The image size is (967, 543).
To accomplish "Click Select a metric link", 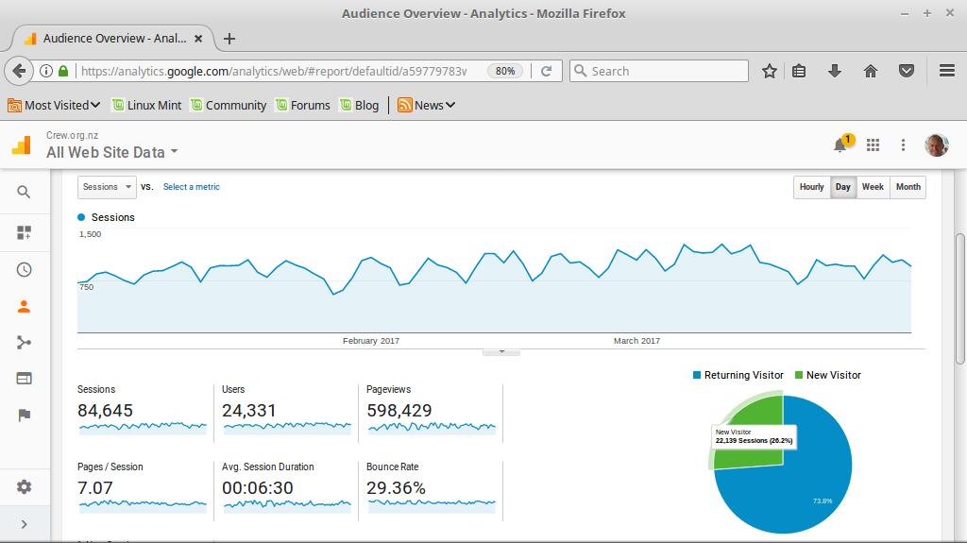I will pyautogui.click(x=191, y=187).
